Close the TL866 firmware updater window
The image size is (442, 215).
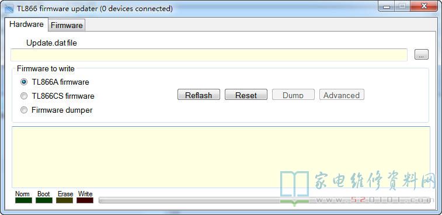pyautogui.click(x=424, y=6)
